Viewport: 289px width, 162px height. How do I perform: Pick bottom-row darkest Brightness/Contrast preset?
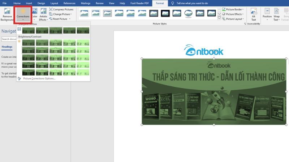[x=29, y=72]
